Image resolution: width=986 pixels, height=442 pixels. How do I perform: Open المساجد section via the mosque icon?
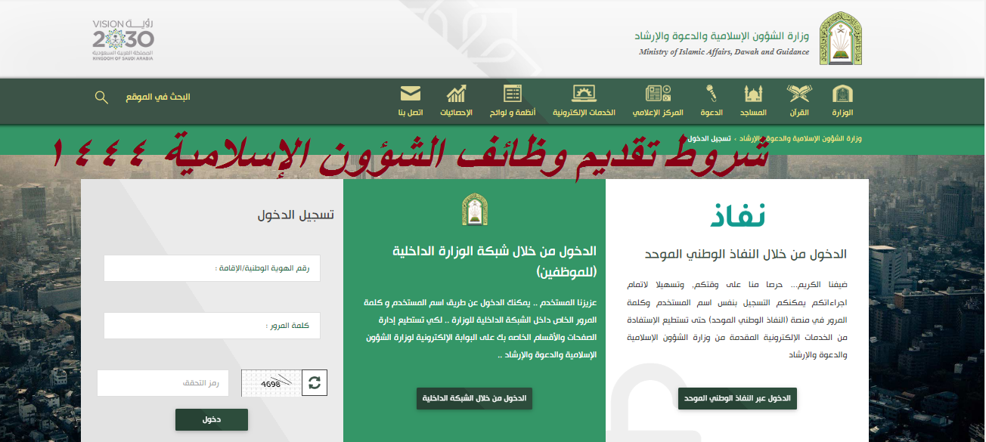point(754,94)
